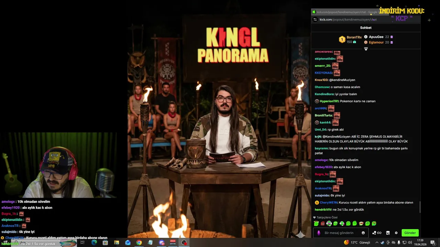440x247 pixels.
Task: Click the badge before CheryWE1N in chat popup
Action: [x=317, y=202]
